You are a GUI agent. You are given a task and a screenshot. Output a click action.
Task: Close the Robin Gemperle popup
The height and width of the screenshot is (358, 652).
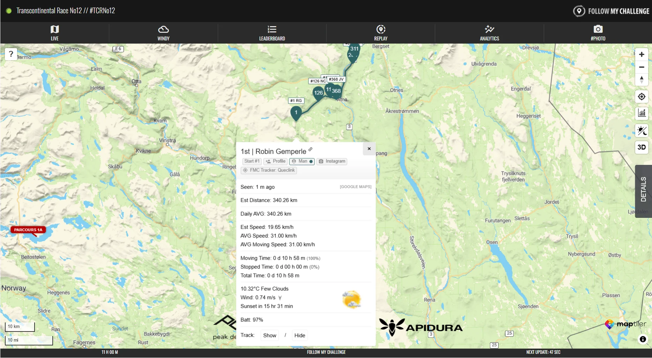[369, 149]
